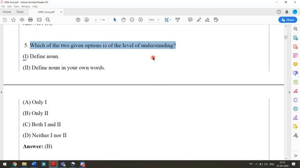Zoom out with minus button

pos(132,20)
